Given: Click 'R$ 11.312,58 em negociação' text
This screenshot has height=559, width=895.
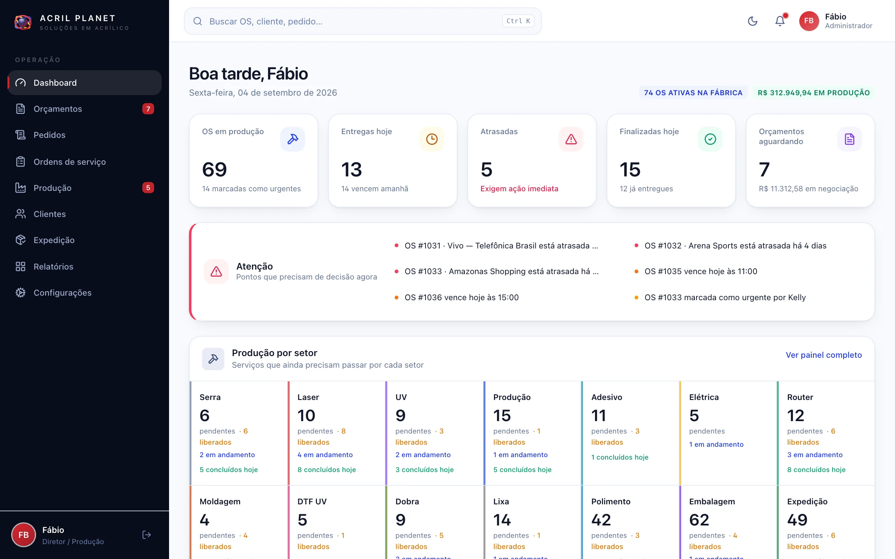Looking at the screenshot, I should 808,188.
